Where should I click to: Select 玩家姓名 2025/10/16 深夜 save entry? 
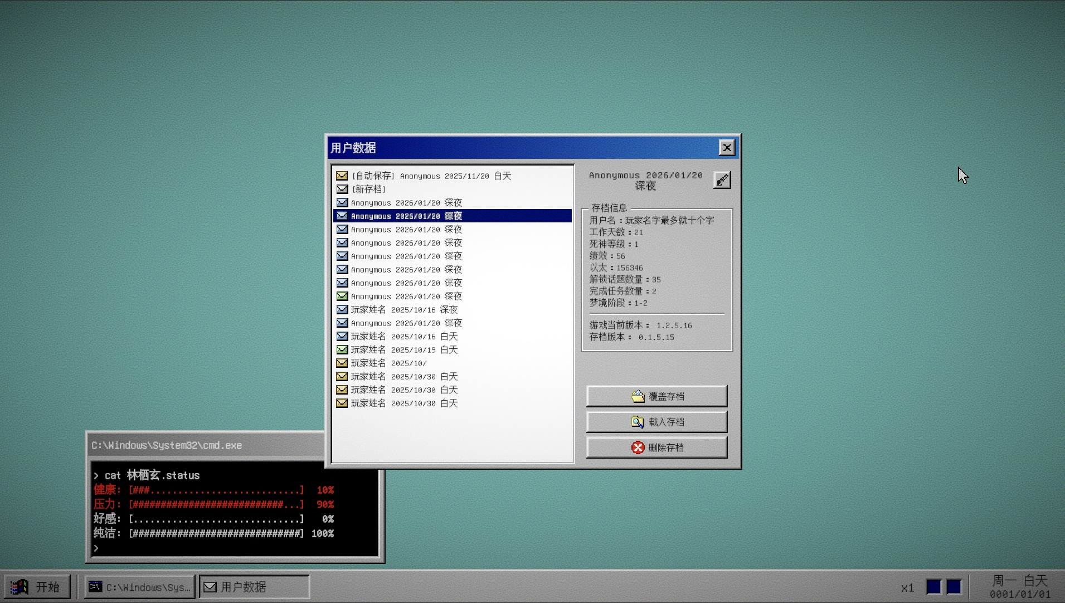pyautogui.click(x=453, y=309)
